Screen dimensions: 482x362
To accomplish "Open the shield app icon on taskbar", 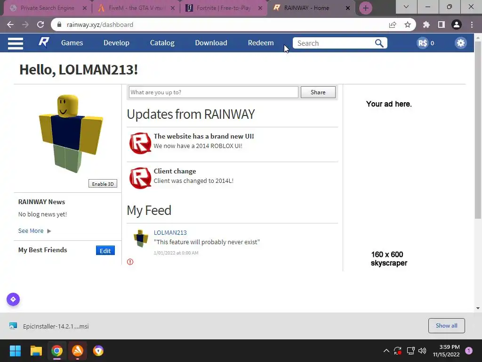I will (98, 351).
